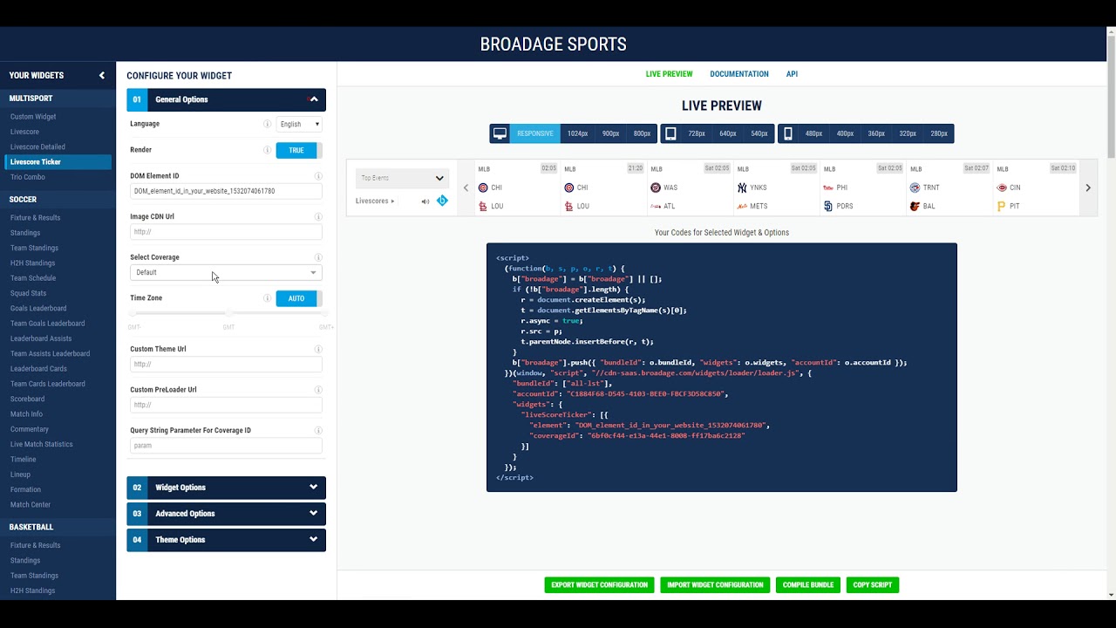
Task: Click Import Widget Configuration button
Action: [715, 585]
